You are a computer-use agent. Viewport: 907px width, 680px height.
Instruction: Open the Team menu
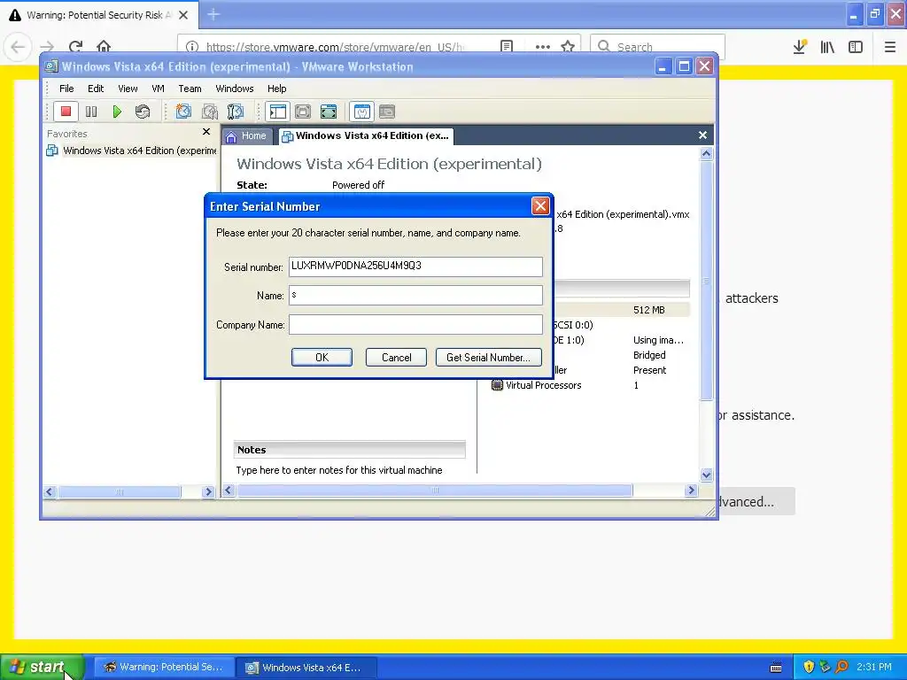(190, 89)
